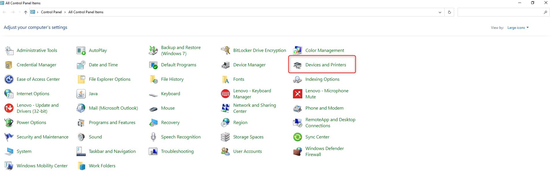Click the Security and Maintenance flag icon
552x195 pixels.
9,137
